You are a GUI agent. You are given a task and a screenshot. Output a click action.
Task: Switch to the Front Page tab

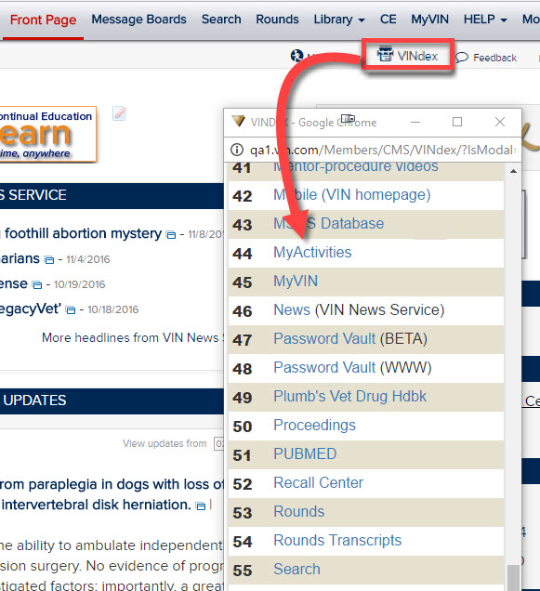[x=43, y=20]
